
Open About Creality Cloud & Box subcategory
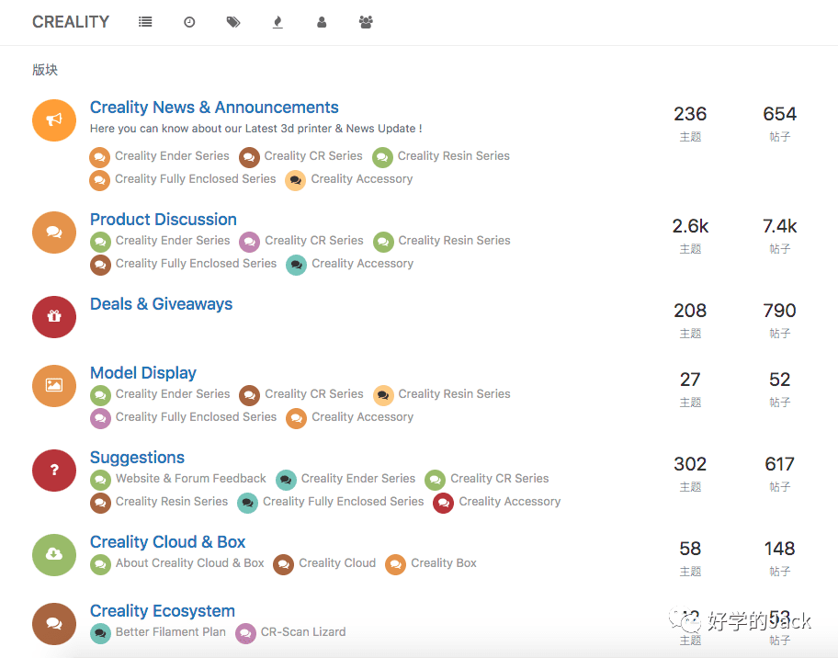pos(189,563)
